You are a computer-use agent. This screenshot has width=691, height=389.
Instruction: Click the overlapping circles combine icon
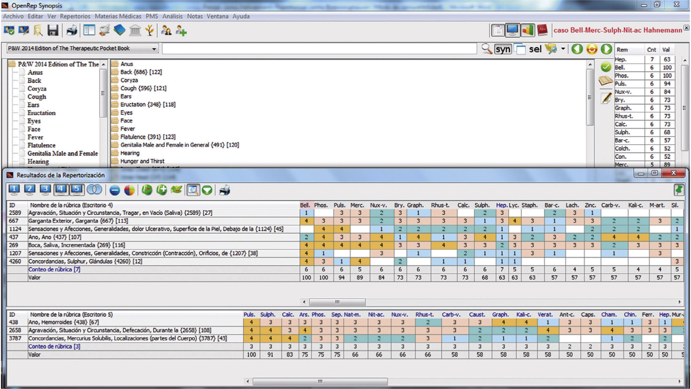click(94, 190)
